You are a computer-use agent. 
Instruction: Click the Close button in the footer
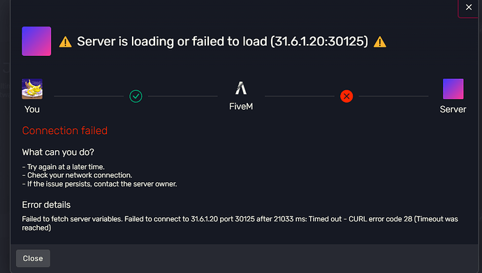click(x=33, y=258)
